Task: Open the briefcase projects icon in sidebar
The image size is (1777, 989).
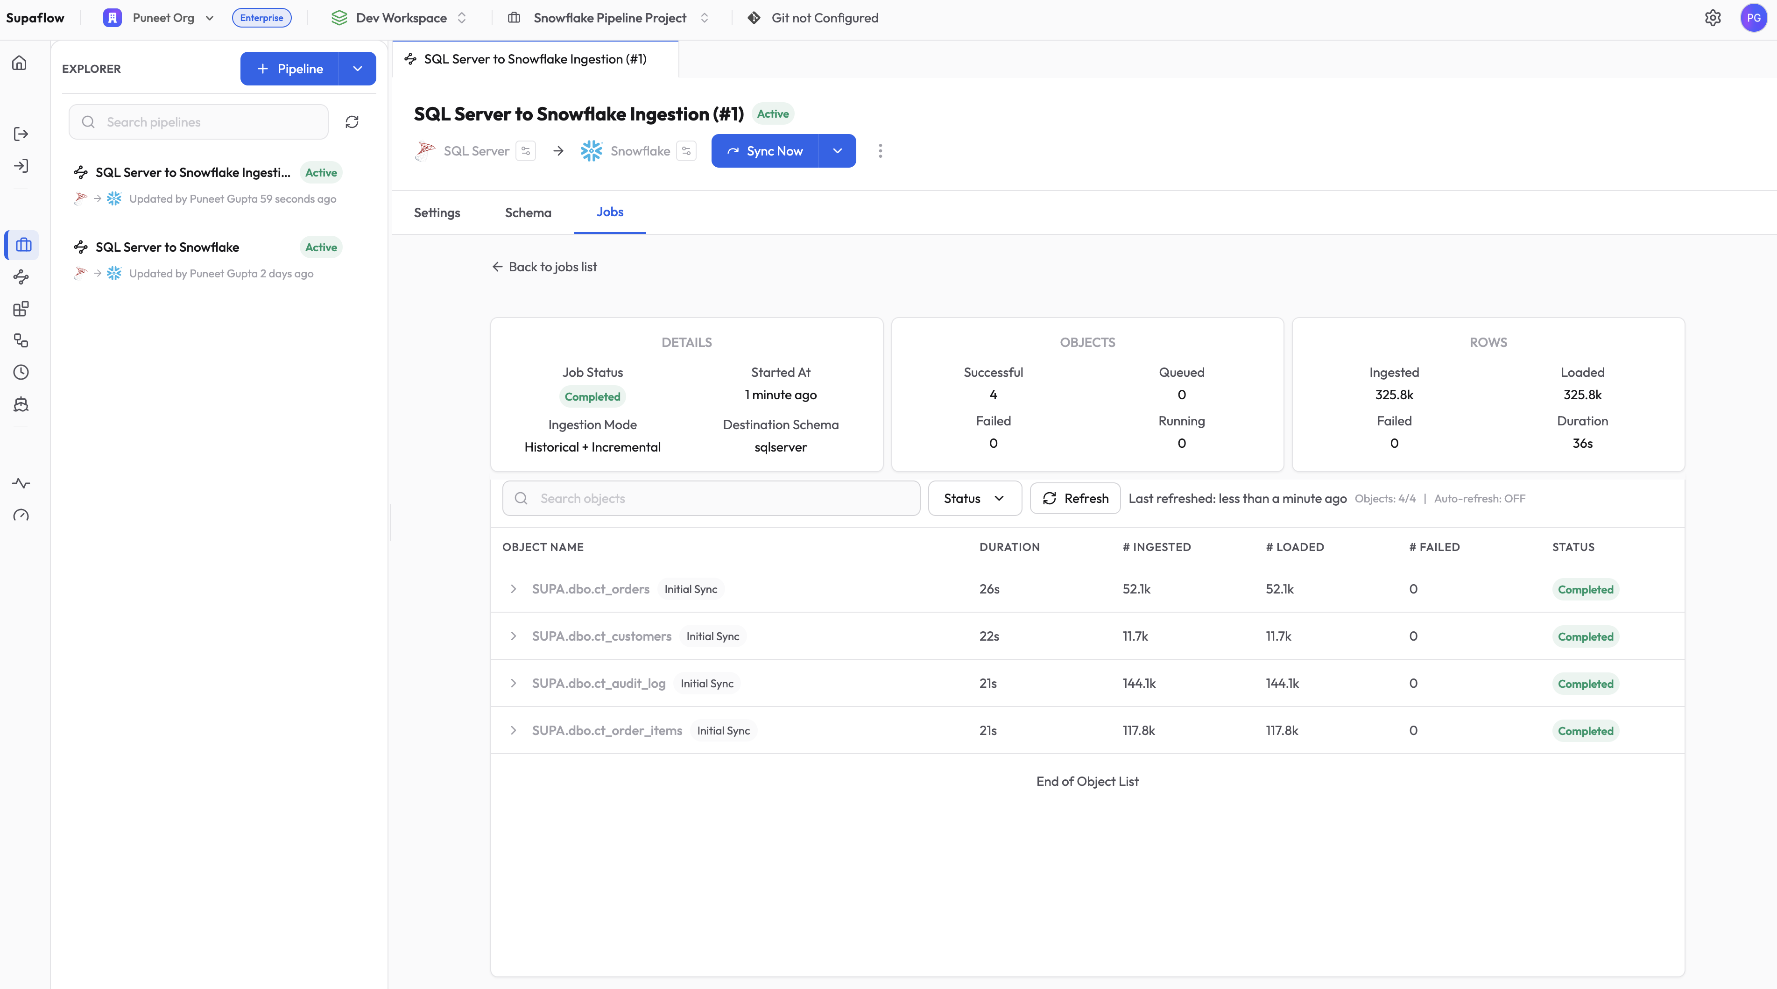Action: [x=23, y=245]
